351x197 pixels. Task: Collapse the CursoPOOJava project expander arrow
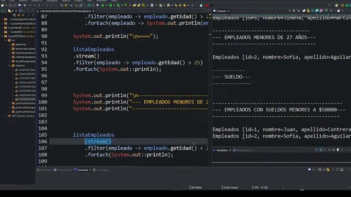[2, 36]
